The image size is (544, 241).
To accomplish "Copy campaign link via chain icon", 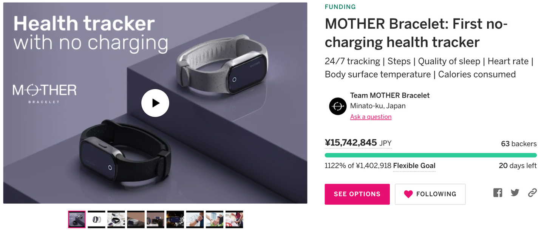I will pyautogui.click(x=532, y=193).
